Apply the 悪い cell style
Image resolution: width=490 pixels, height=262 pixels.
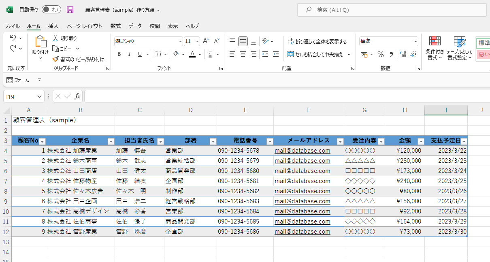483,54
